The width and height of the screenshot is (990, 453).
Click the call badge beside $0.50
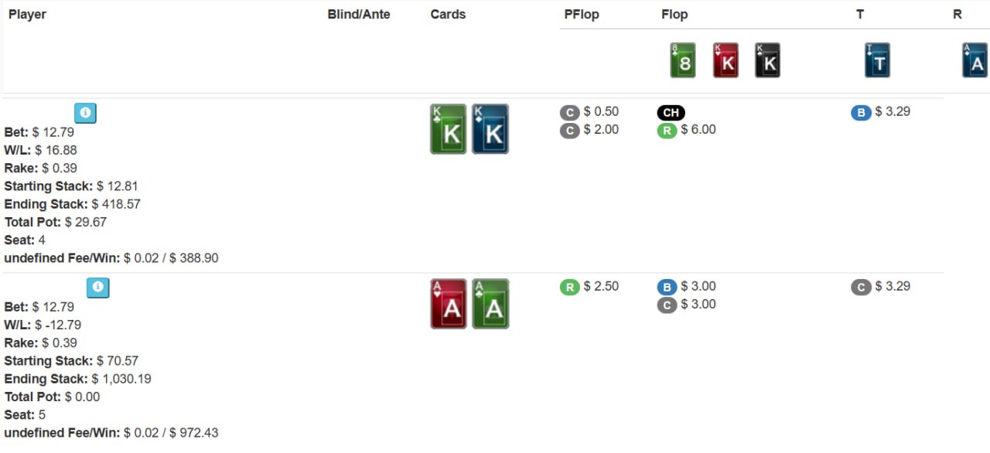[570, 113]
